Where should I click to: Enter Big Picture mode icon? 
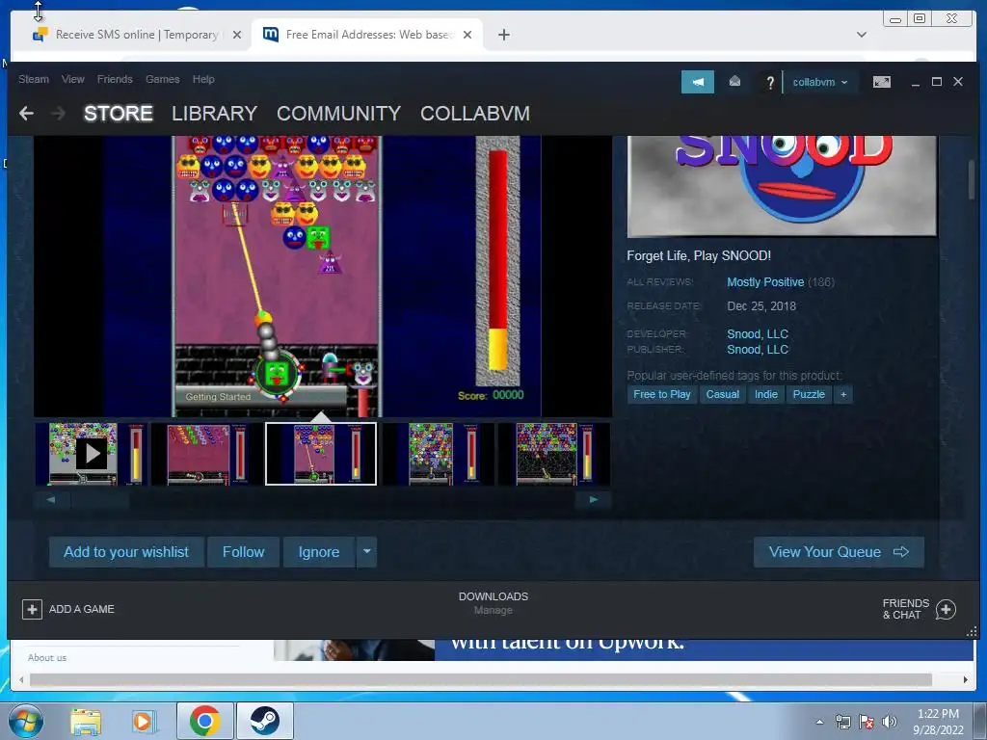(x=881, y=82)
